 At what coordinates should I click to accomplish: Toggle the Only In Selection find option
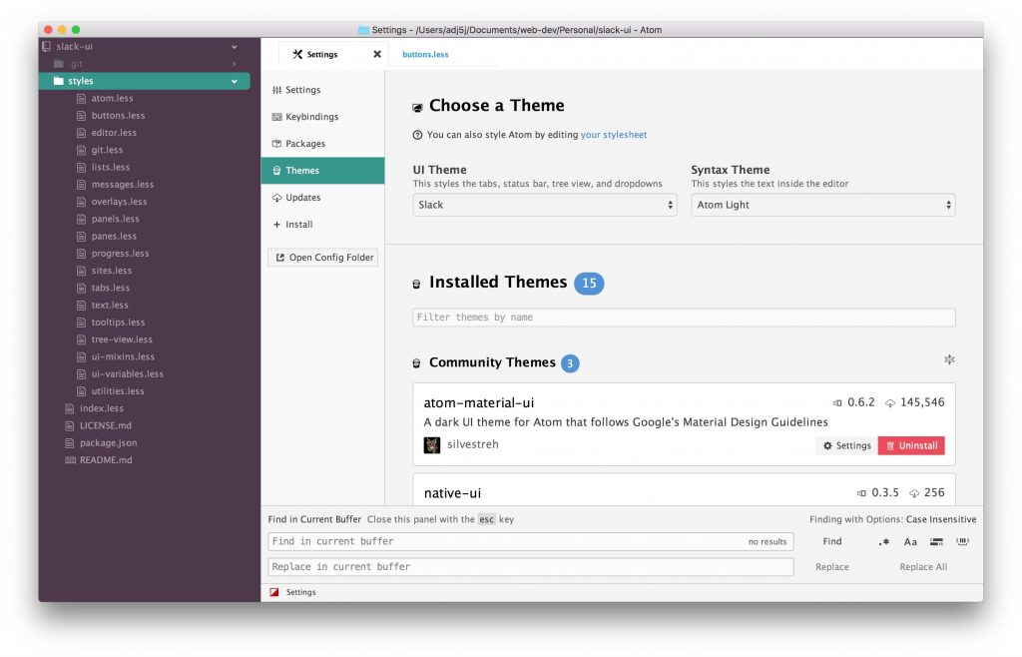tap(936, 542)
